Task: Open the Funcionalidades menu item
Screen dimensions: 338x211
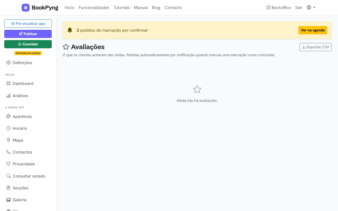Action: [x=94, y=8]
